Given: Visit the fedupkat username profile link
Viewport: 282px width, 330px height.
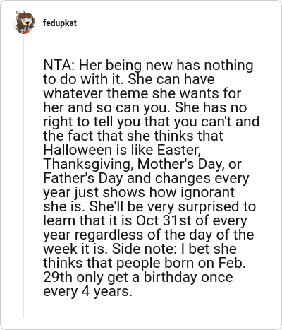Looking at the screenshot, I should [60, 23].
